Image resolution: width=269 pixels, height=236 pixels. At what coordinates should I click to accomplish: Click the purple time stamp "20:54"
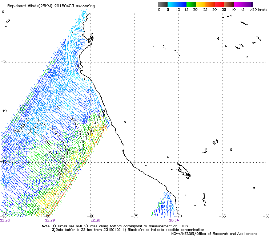pyautogui.click(x=174, y=220)
